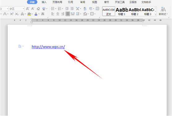Apply blue font color
The width and height of the screenshot is (172, 116).
pyautogui.click(x=36, y=14)
